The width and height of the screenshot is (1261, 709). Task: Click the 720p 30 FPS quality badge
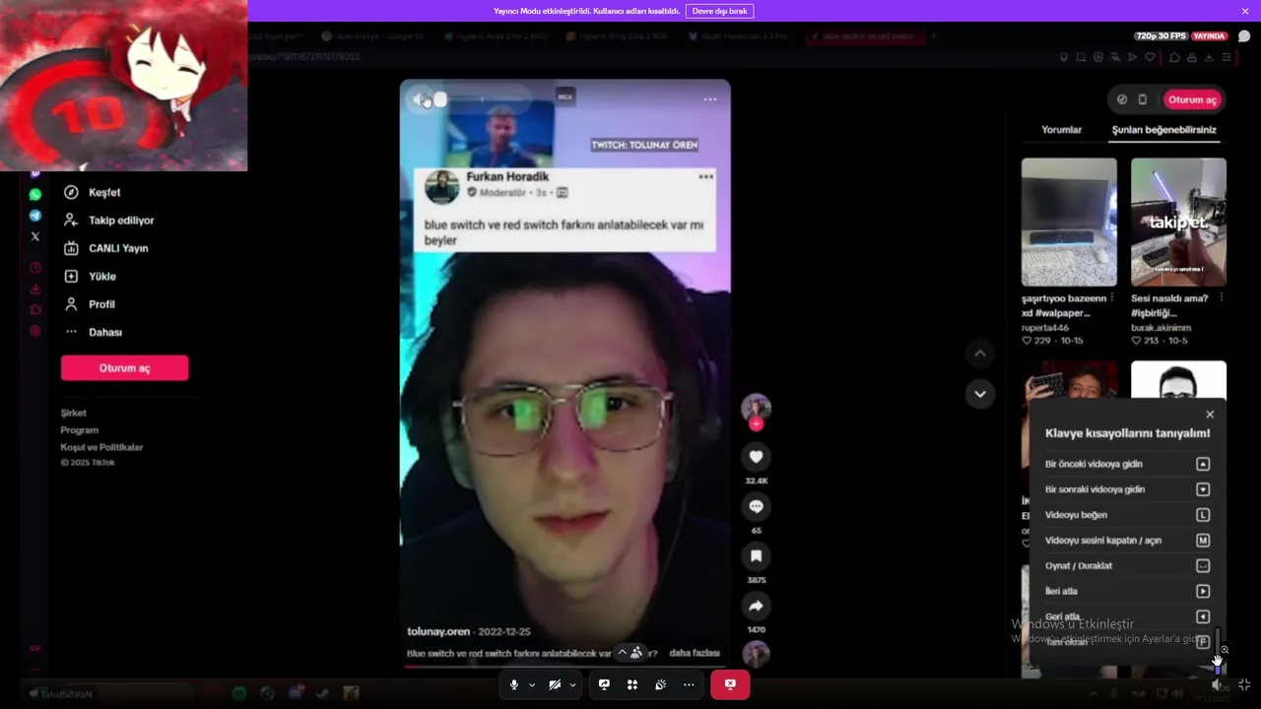point(1161,36)
